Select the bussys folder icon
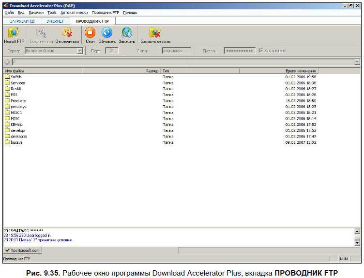 [x=7, y=142]
